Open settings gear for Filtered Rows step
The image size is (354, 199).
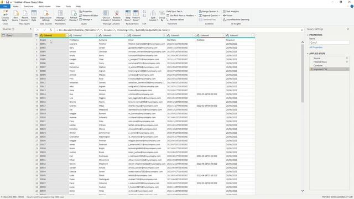pyautogui.click(x=347, y=62)
